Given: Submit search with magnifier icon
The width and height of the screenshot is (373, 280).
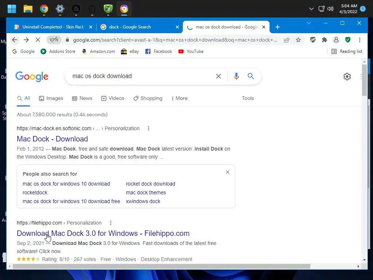Looking at the screenshot, I should click(251, 76).
